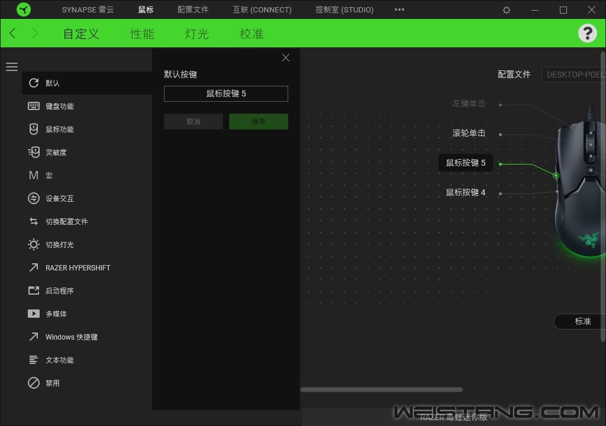Open the DESKTOP-PDEL profile dropdown

pyautogui.click(x=573, y=75)
